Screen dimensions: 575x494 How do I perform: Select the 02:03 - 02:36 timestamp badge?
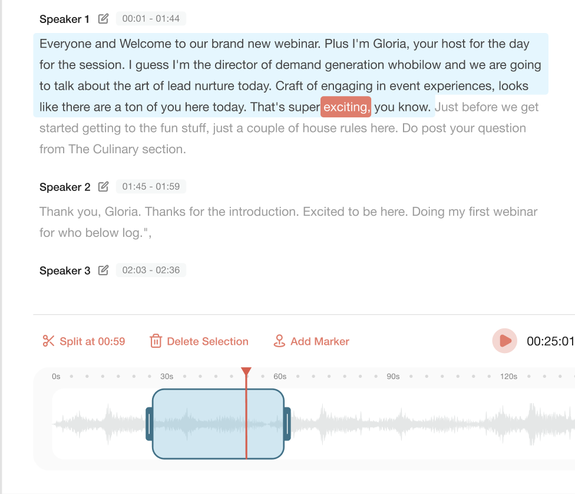point(151,270)
